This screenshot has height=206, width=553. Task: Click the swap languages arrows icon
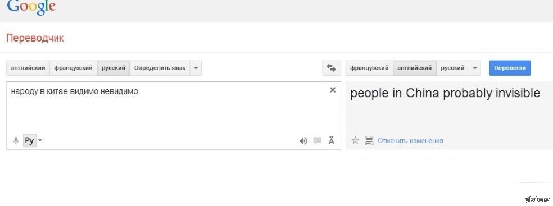click(332, 68)
